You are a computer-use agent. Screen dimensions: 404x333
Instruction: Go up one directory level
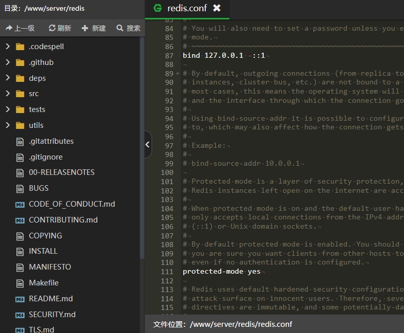[x=20, y=28]
